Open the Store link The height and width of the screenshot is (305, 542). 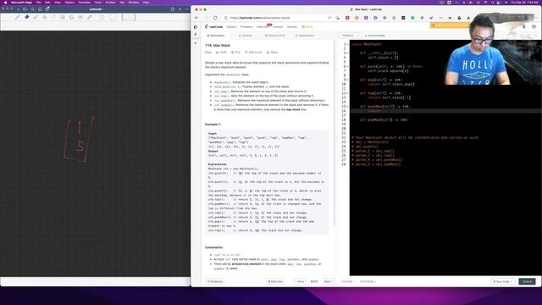[307, 26]
